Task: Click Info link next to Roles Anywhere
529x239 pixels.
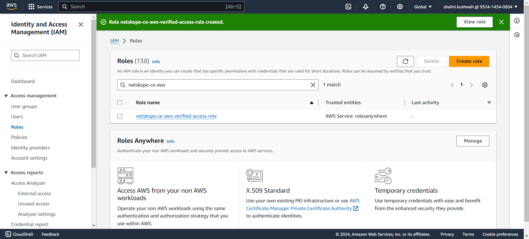Action: 170,141
